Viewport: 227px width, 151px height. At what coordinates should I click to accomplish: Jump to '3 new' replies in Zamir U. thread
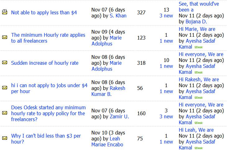pos(166,116)
